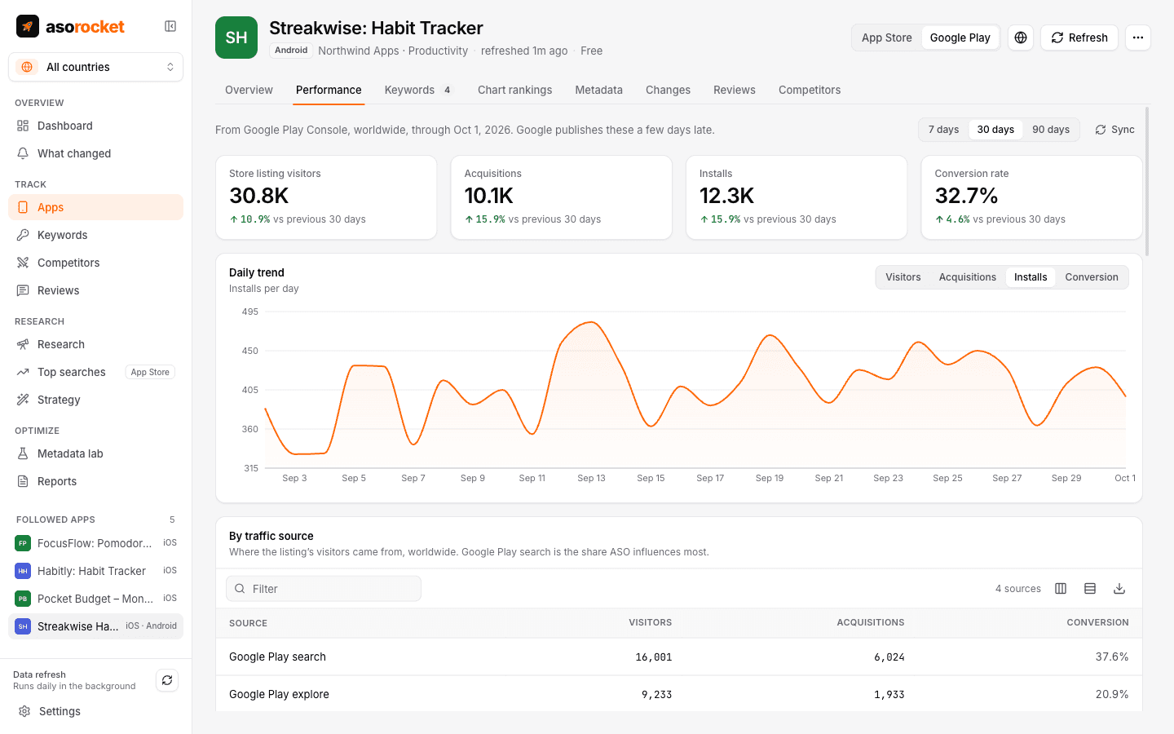
Task: Open Pocket Budget followed app icon
Action: click(23, 599)
